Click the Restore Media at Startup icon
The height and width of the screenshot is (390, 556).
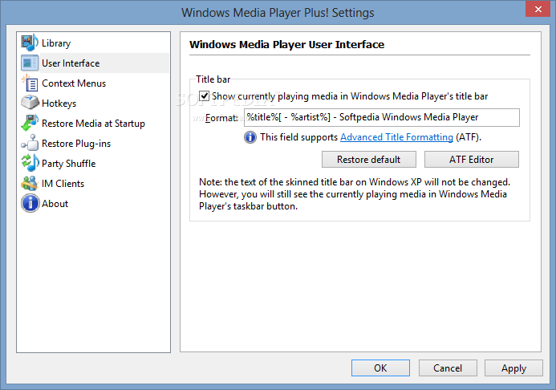(x=30, y=124)
